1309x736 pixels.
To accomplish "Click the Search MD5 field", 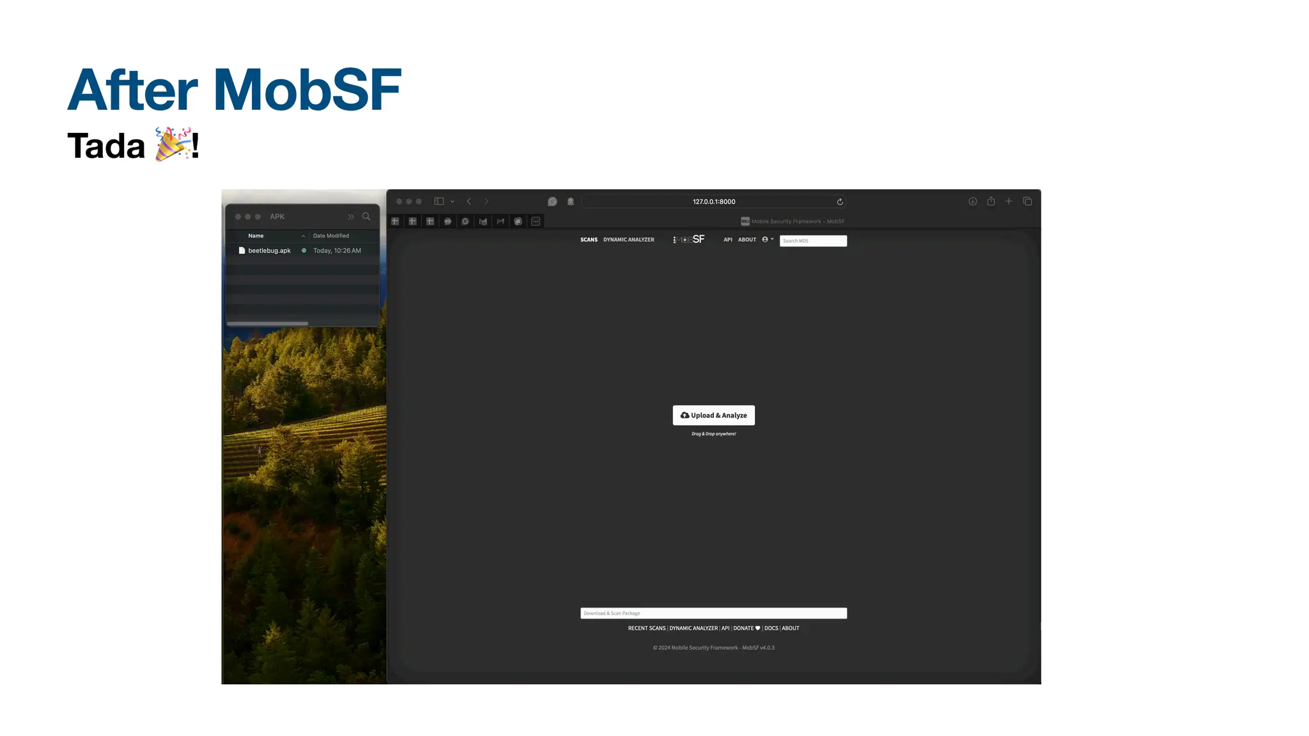I will [812, 241].
